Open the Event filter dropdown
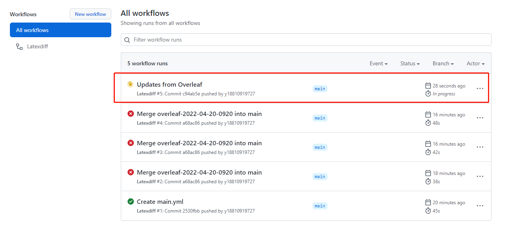The image size is (505, 226). point(379,63)
